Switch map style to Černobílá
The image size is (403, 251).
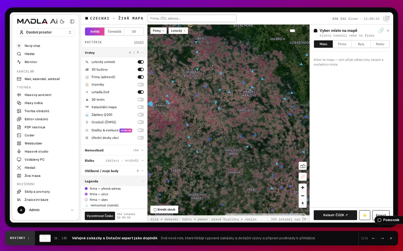click(x=114, y=32)
